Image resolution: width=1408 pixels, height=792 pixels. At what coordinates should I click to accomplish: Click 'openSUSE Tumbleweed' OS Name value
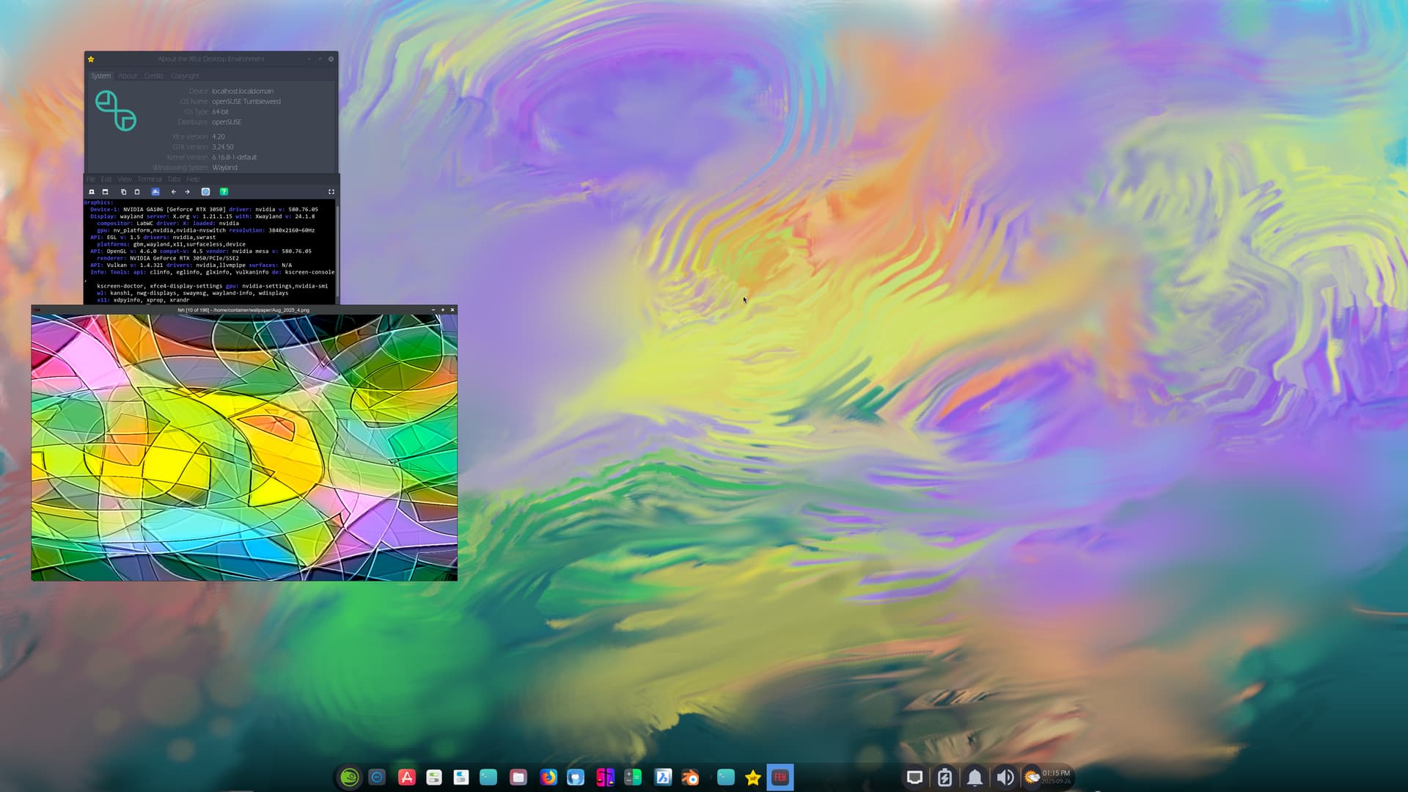246,102
